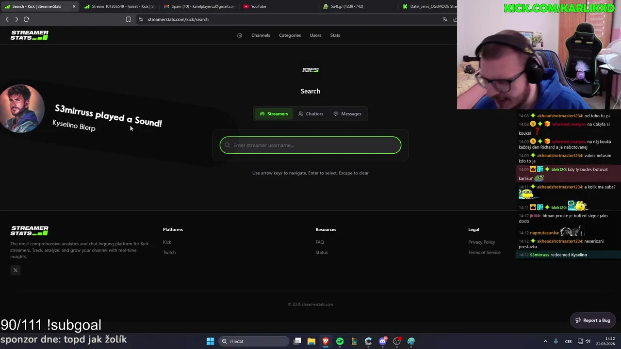Open Task View on taskbar
621x349 pixels.
(x=297, y=341)
